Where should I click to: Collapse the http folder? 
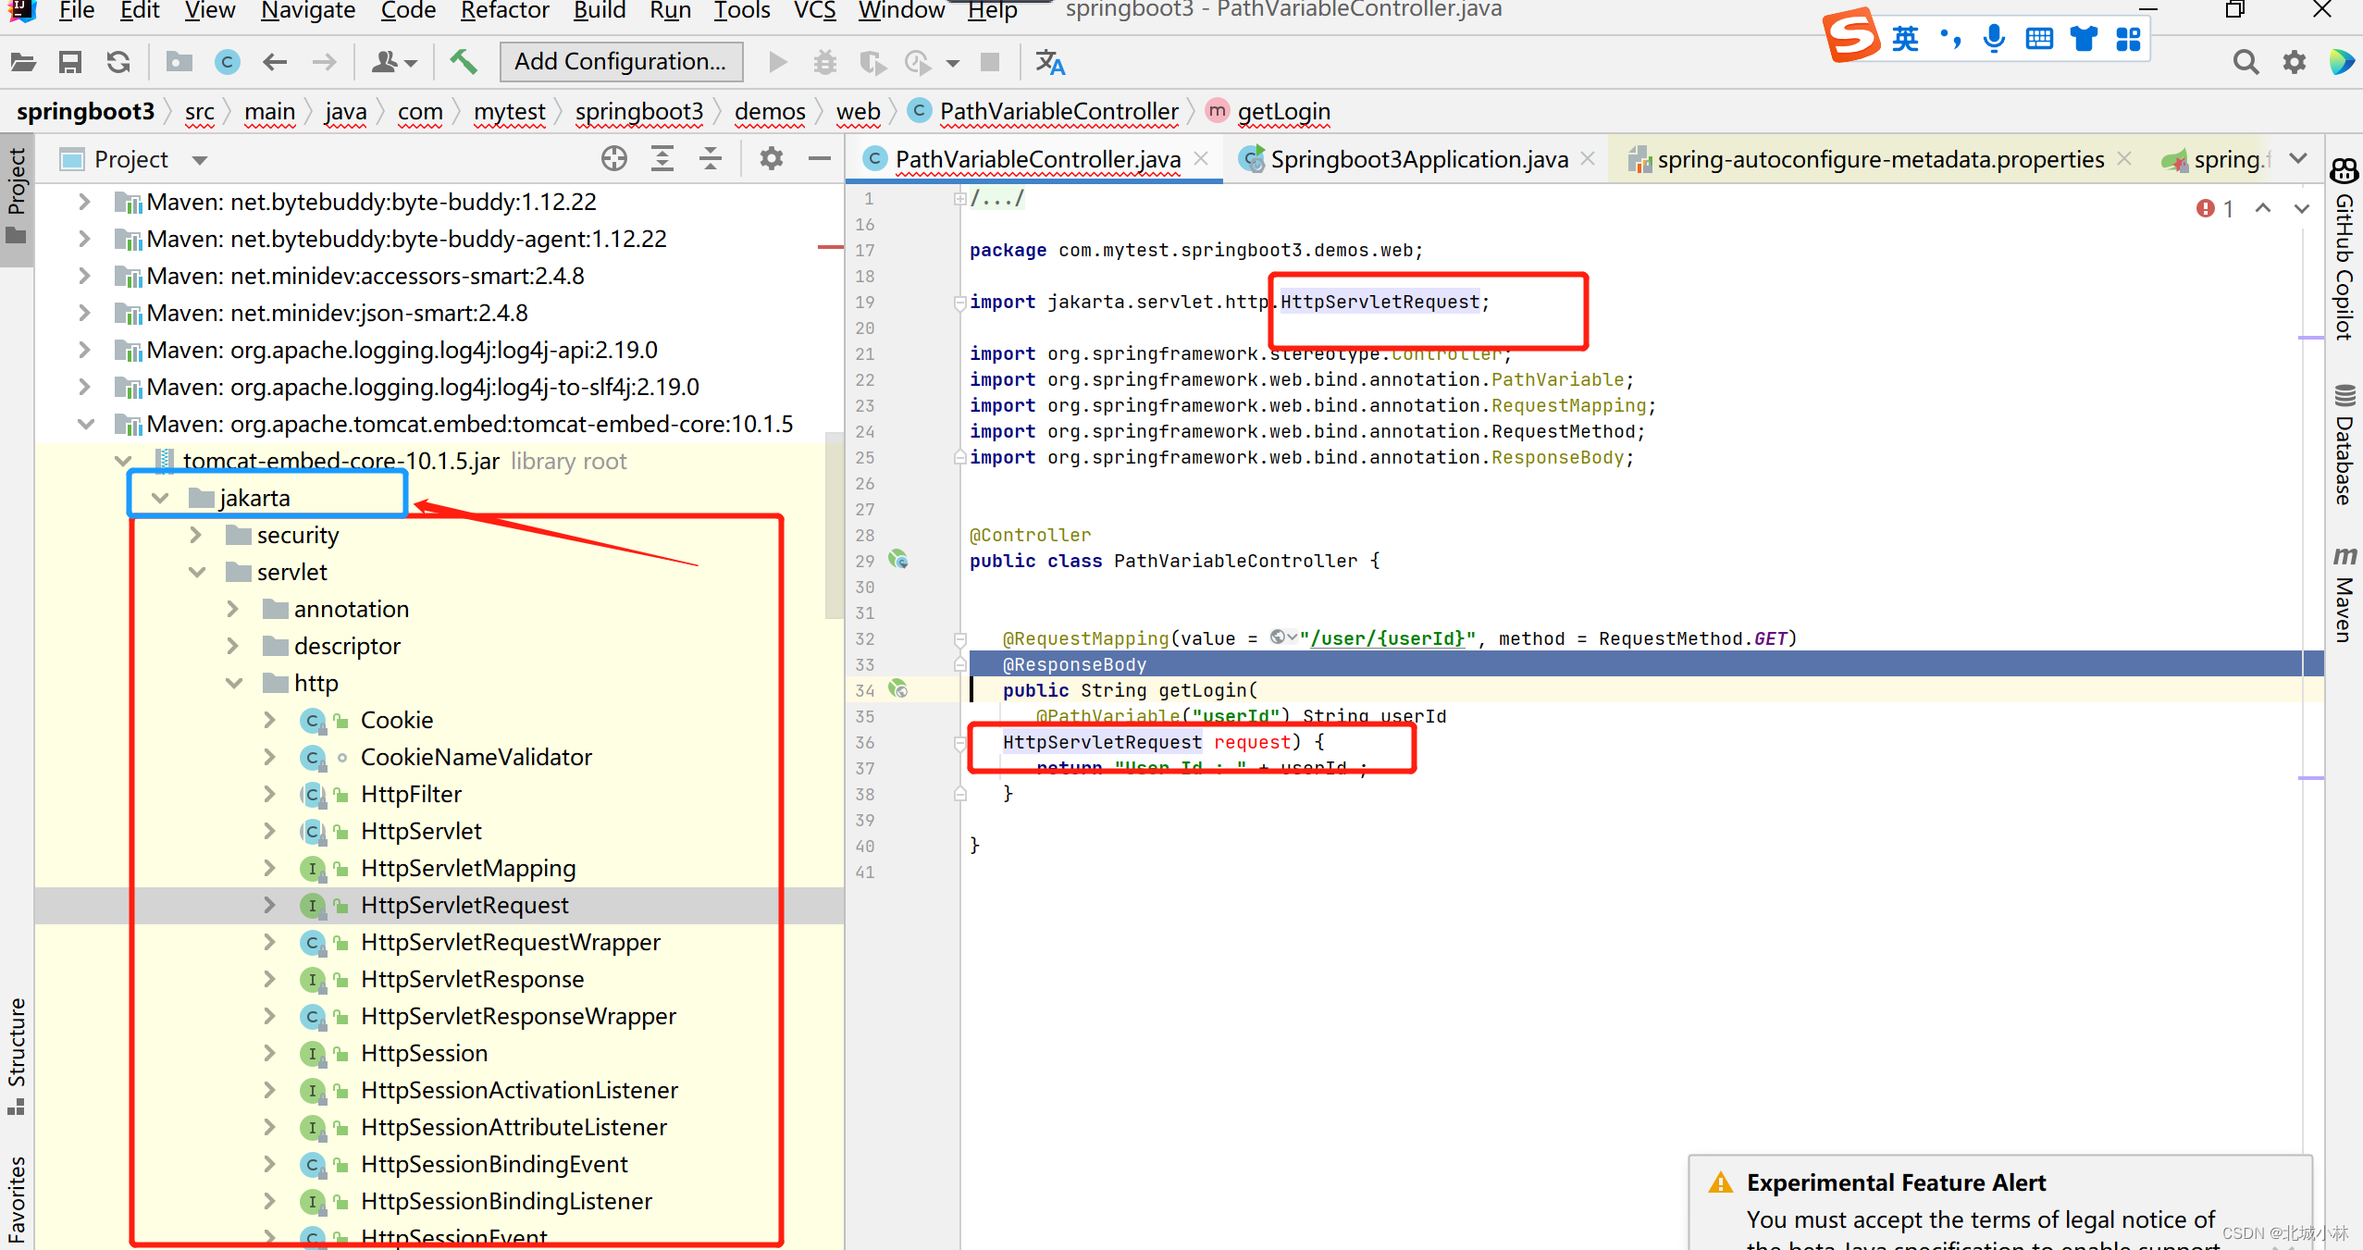coord(234,683)
